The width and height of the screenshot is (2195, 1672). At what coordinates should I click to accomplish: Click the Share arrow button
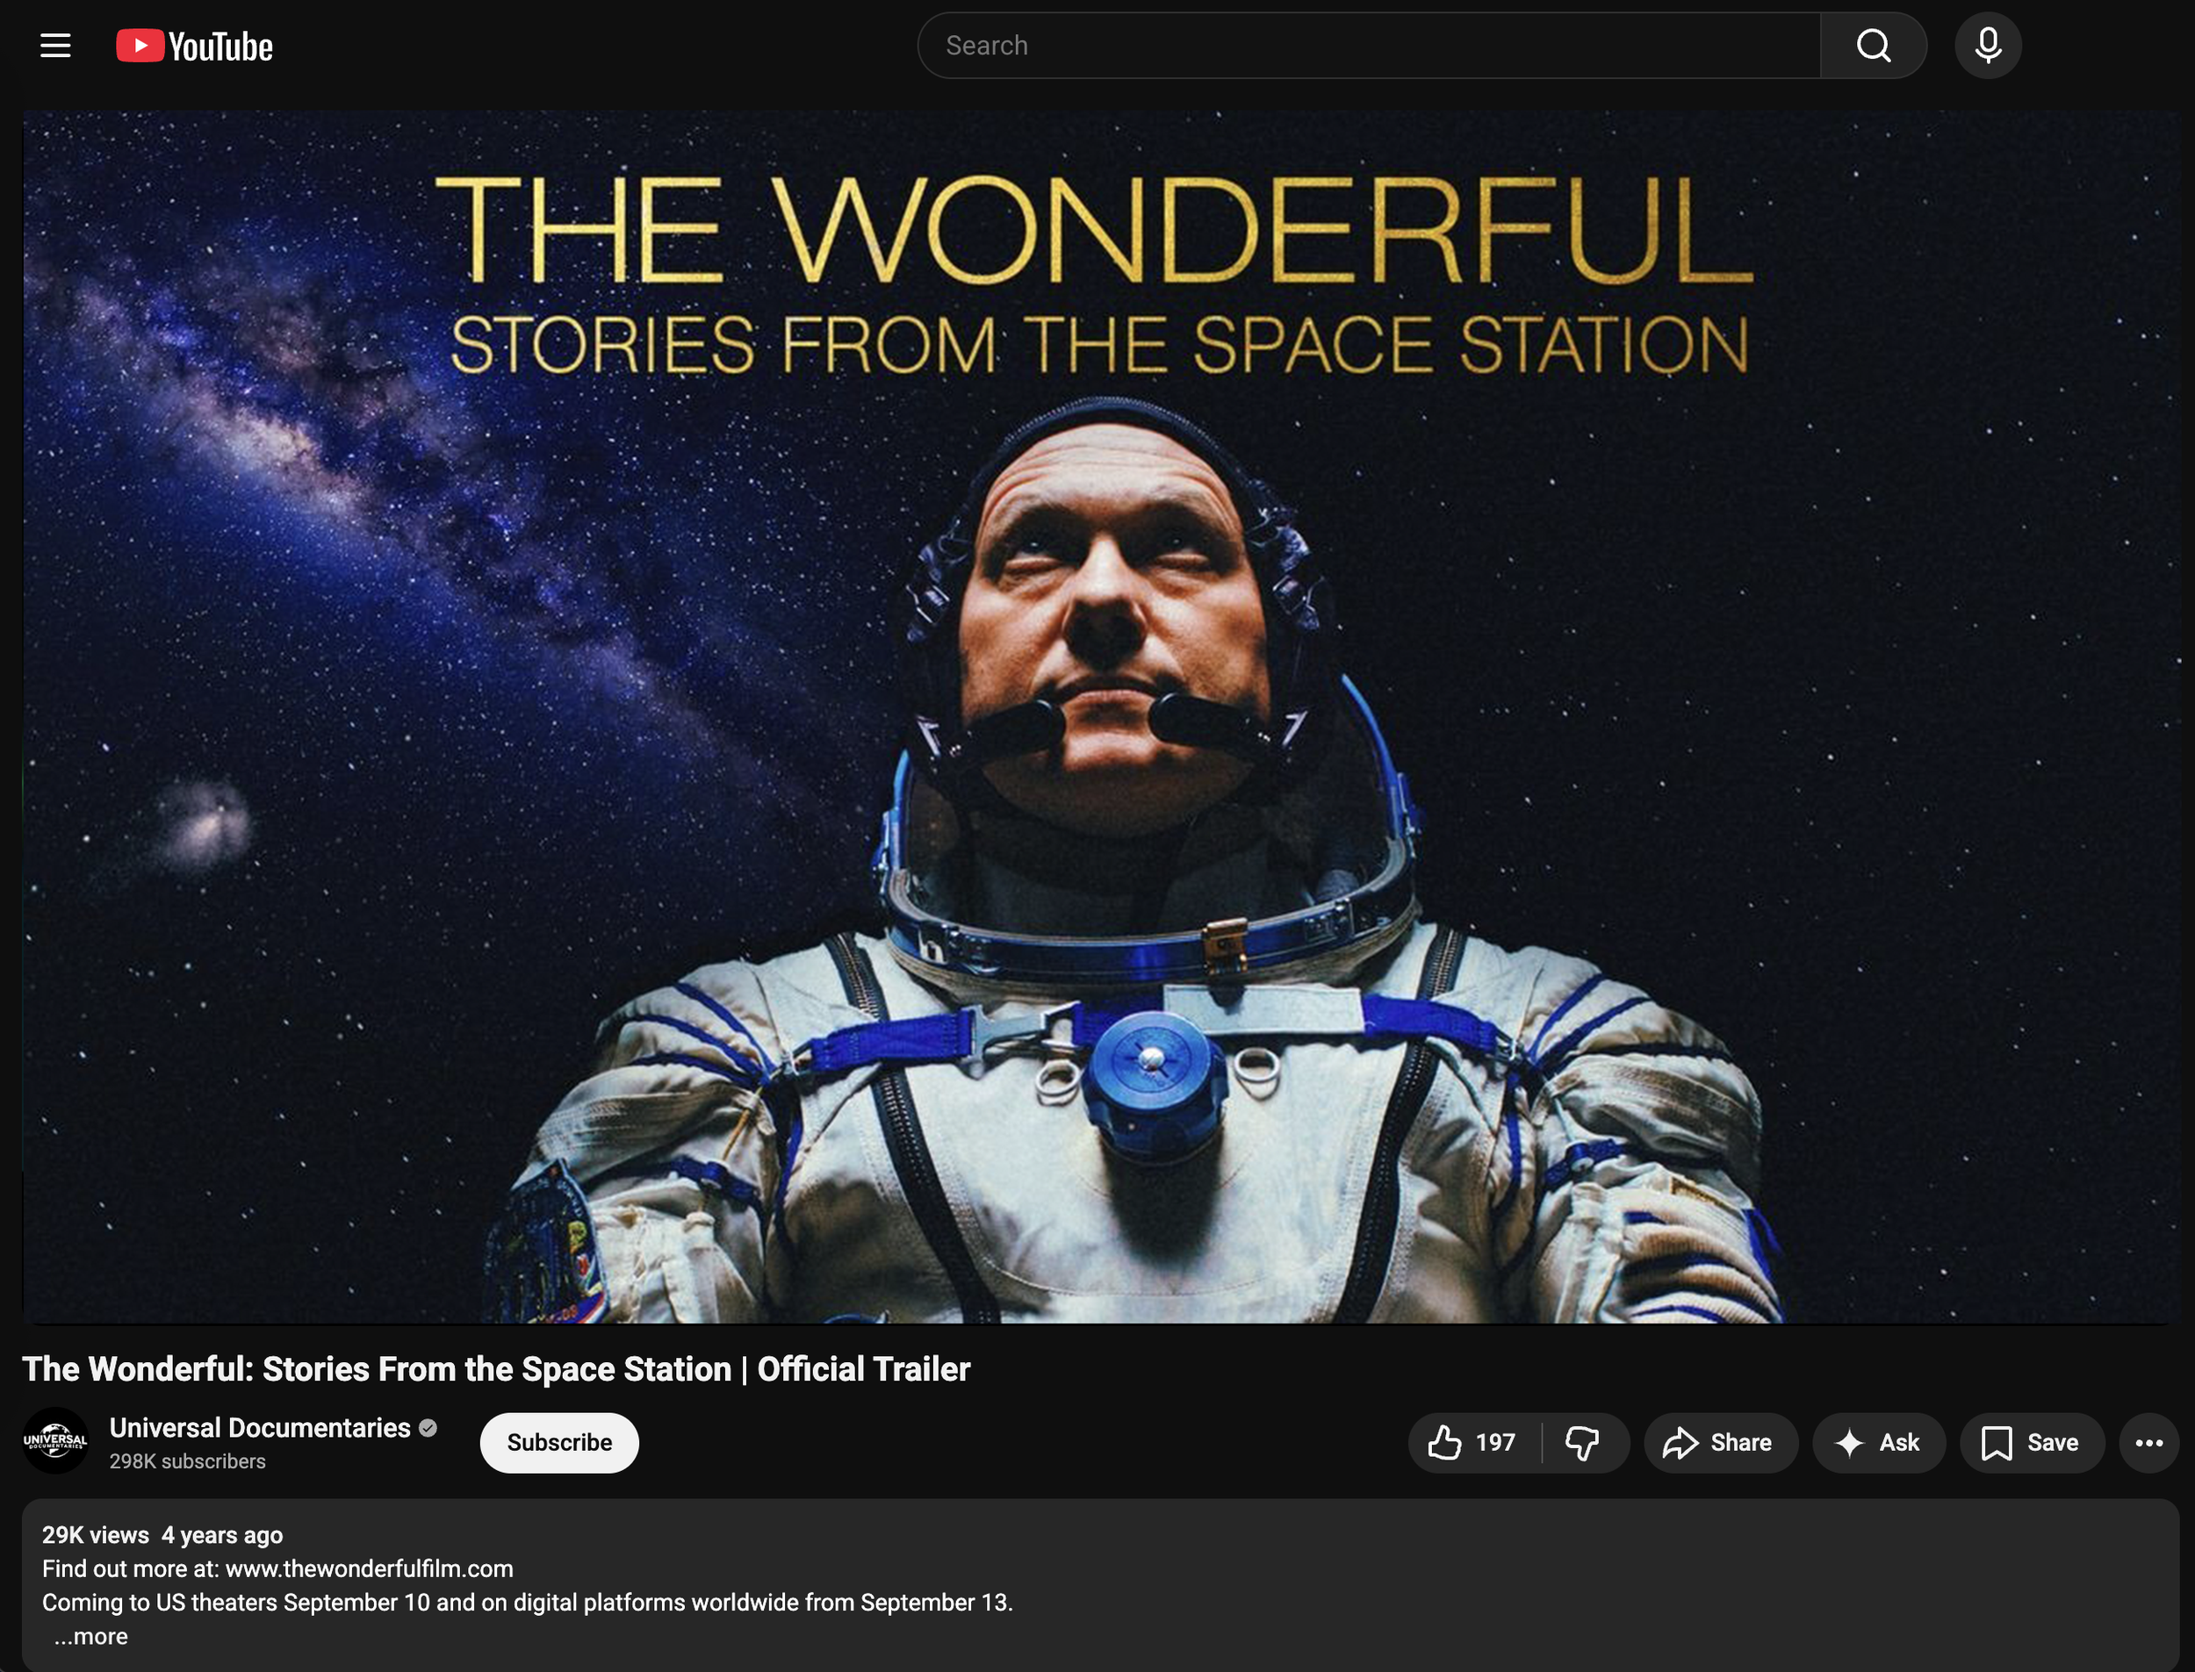pyautogui.click(x=1720, y=1442)
